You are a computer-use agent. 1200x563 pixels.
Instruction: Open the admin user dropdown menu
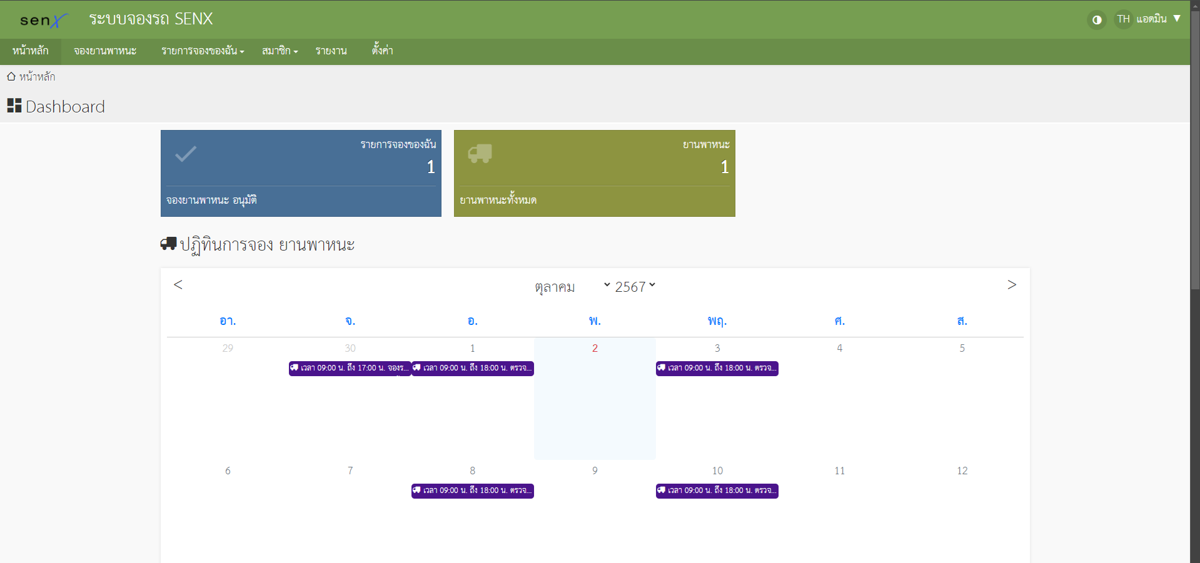[1157, 19]
